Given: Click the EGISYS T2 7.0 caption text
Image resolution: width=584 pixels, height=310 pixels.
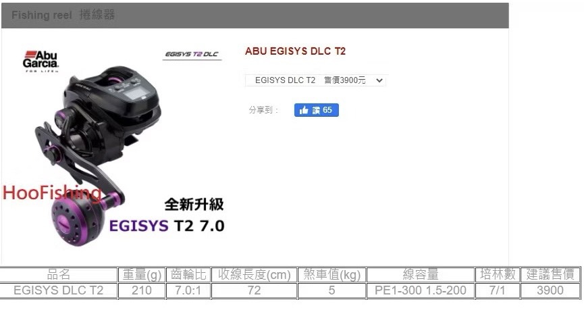Looking at the screenshot, I should 167,226.
